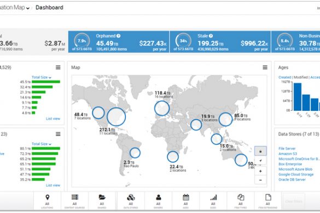Open the Box Enterprise data store link
The height and width of the screenshot is (213, 320).
click(290, 164)
